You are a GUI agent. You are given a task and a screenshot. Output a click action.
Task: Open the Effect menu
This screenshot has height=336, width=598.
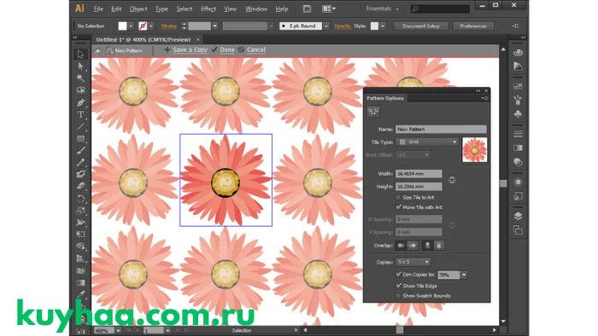point(208,9)
